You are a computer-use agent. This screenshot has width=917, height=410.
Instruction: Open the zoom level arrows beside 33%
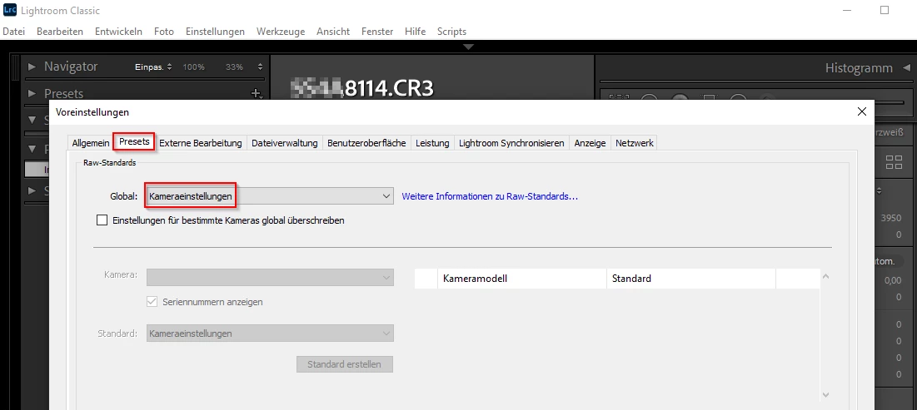point(260,67)
